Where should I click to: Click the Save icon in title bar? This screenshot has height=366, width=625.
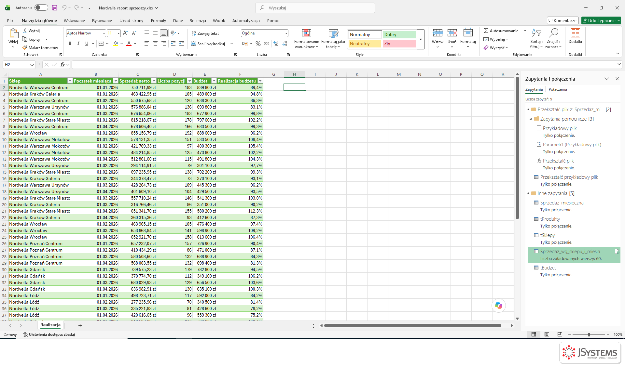(55, 8)
